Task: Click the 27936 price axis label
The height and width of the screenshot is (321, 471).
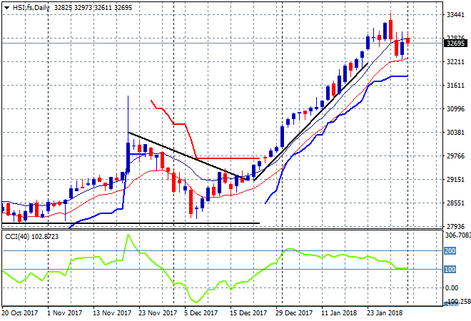Action: coord(455,227)
